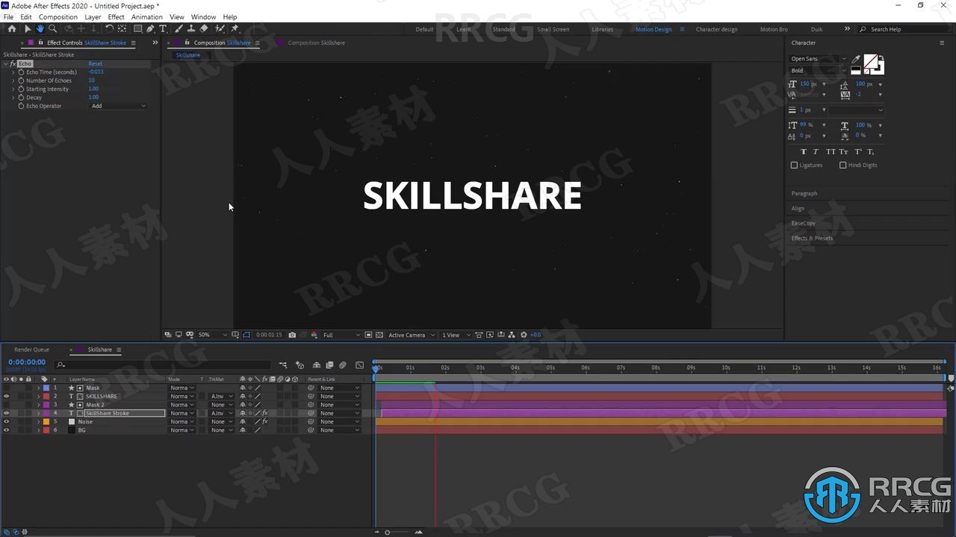Expand the Paragraph panel

804,193
